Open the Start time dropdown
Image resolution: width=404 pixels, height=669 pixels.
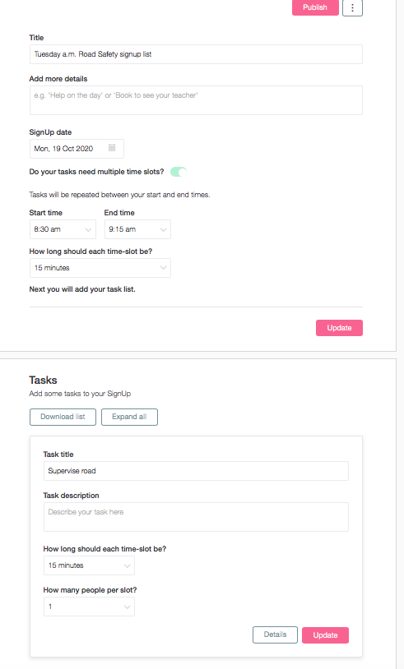coord(63,229)
